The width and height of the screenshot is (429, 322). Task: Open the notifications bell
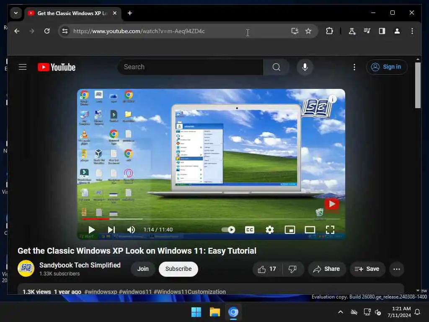[418, 312]
